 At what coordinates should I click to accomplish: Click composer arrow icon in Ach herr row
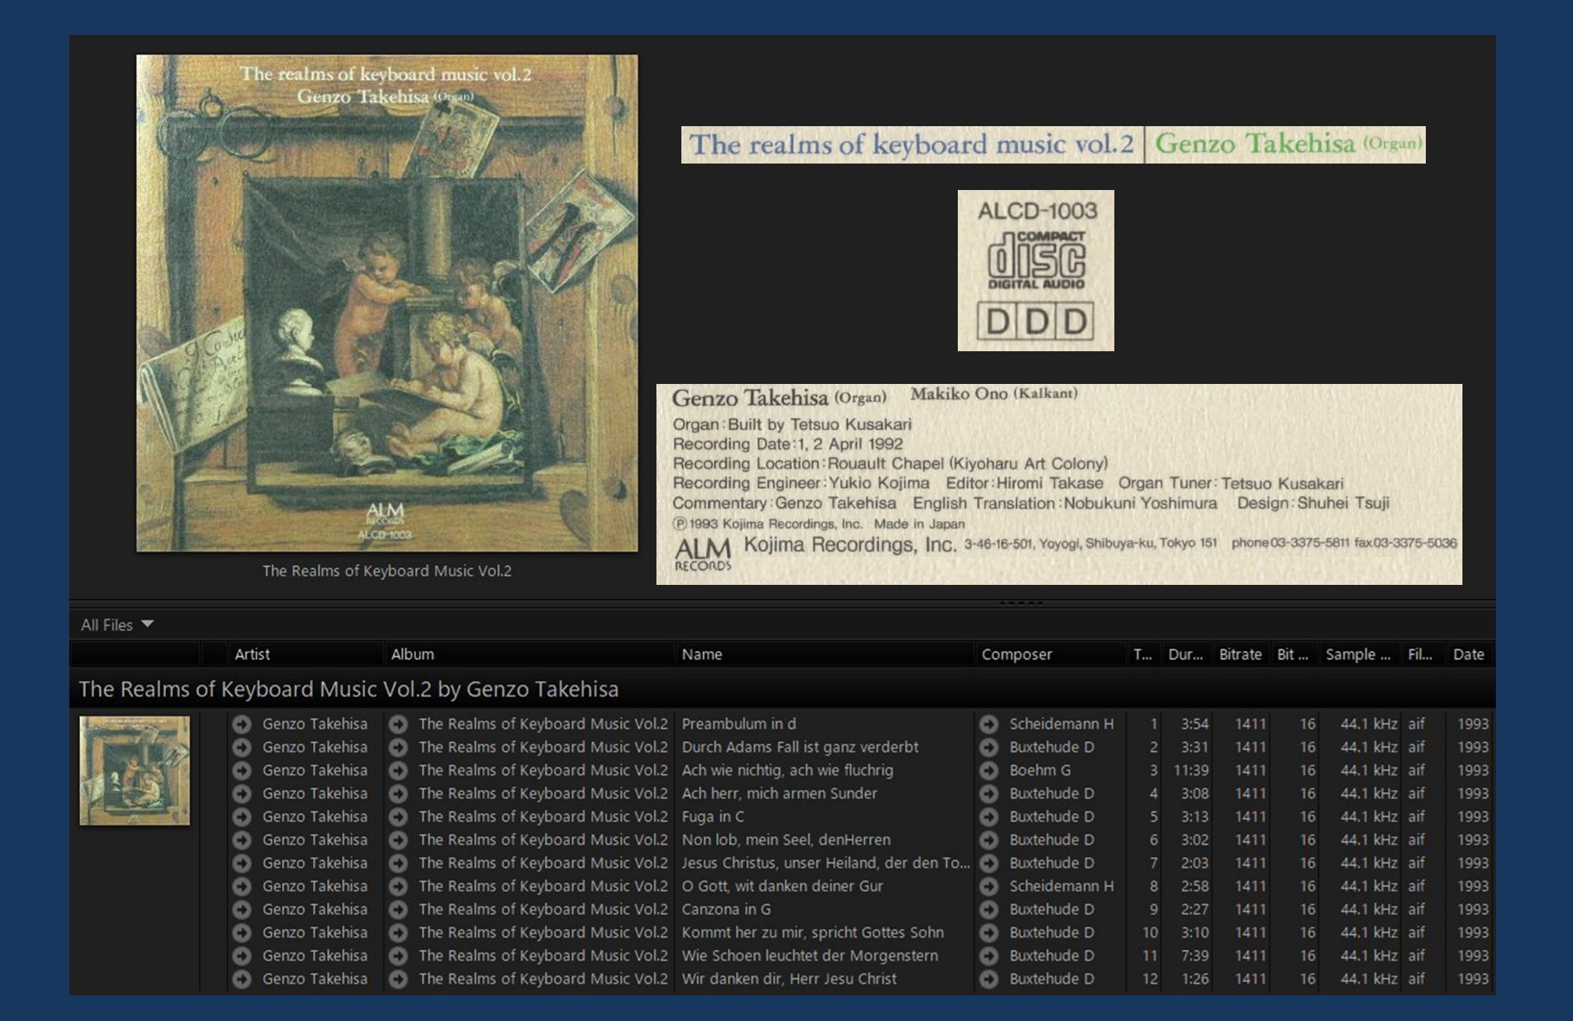[x=989, y=793]
